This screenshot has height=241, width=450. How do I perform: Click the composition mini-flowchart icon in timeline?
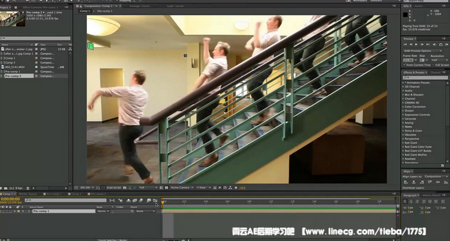click(113, 200)
